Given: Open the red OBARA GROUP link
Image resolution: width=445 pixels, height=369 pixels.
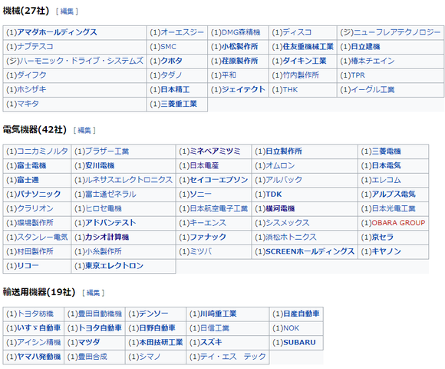Looking at the screenshot, I should tap(398, 223).
